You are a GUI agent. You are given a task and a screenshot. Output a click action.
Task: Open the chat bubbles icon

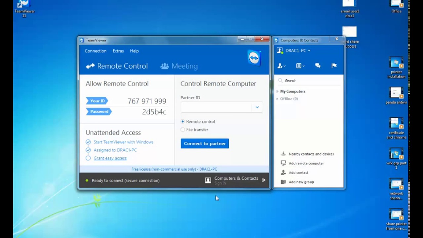click(318, 66)
